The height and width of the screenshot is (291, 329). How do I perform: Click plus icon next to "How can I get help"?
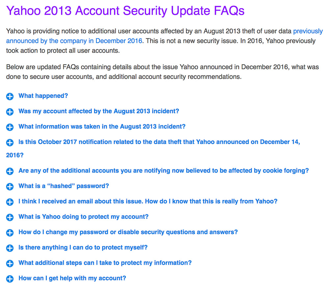(x=10, y=279)
